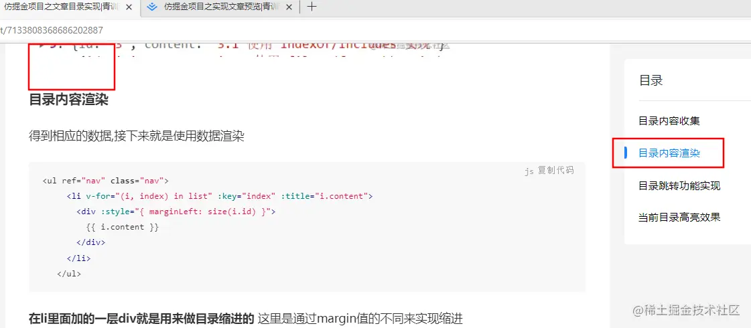Click the js language label in code block
Viewport: 751px width, 328px height.
pos(529,171)
